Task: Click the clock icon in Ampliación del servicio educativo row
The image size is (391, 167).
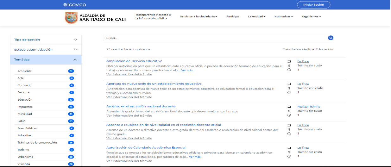Action: point(289,70)
